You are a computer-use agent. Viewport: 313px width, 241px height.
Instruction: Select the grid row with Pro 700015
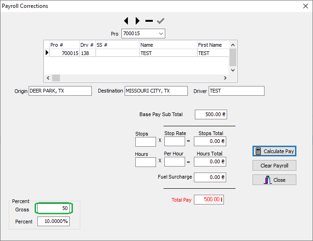64,53
